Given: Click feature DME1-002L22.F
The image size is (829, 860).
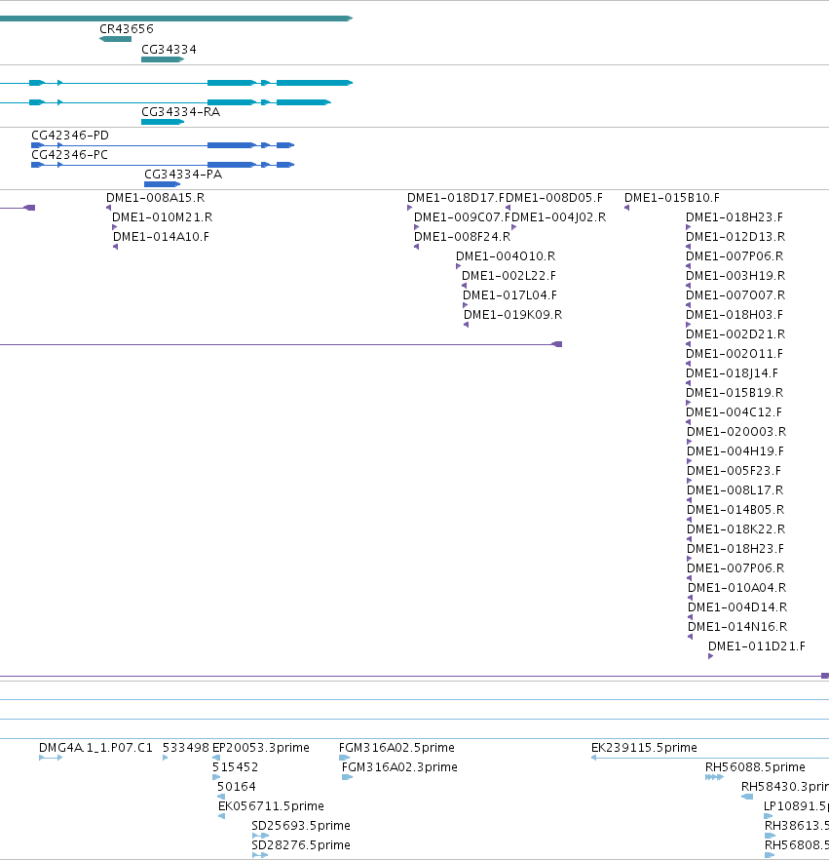Looking at the screenshot, I should click(x=509, y=276).
